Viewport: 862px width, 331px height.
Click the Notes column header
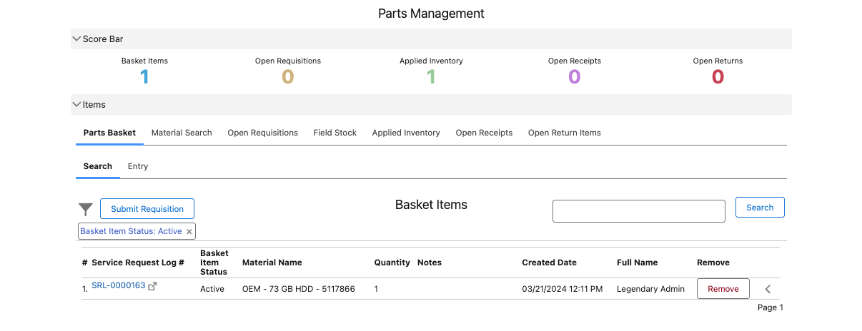(x=430, y=263)
